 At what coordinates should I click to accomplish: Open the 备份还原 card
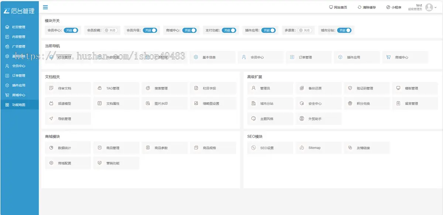319,88
